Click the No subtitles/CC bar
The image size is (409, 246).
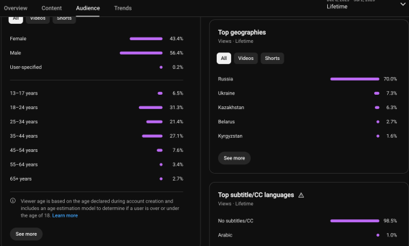(354, 221)
